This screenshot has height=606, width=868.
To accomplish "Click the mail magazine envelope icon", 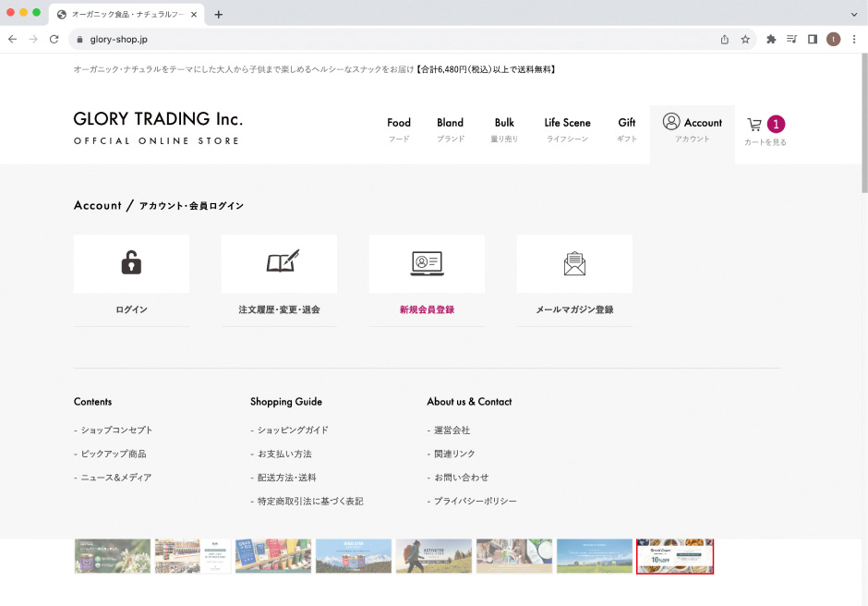I will pyautogui.click(x=574, y=263).
